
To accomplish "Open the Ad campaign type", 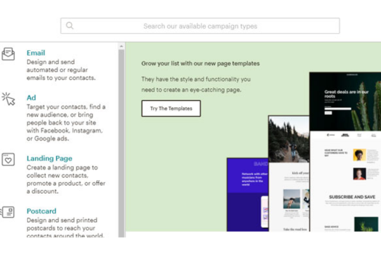I will [x=31, y=97].
